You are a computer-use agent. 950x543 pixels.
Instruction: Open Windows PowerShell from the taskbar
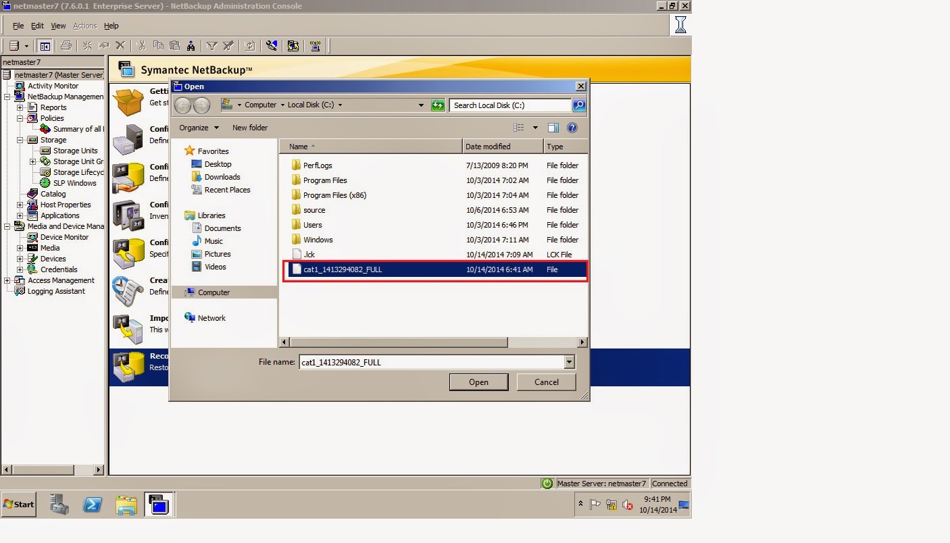93,505
